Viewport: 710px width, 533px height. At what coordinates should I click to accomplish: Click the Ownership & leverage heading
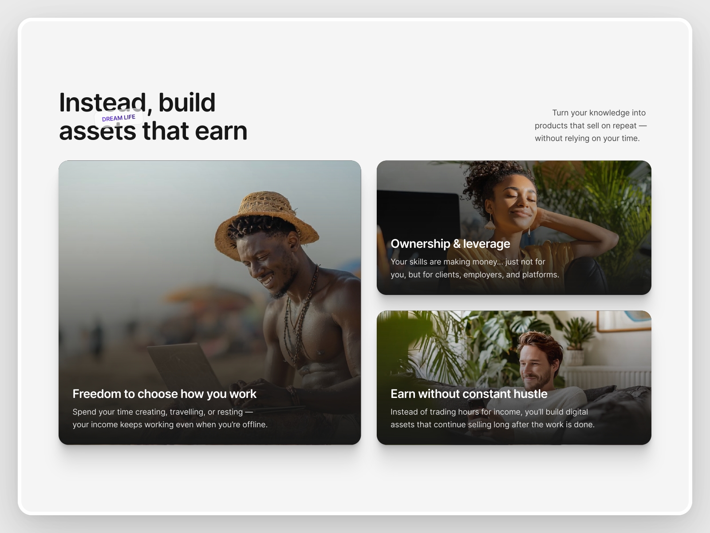[x=450, y=243]
